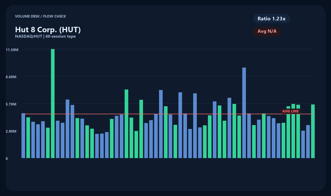Click the Hut 8 Corp. (HUT) title
This screenshot has width=331, height=196.
click(x=48, y=30)
